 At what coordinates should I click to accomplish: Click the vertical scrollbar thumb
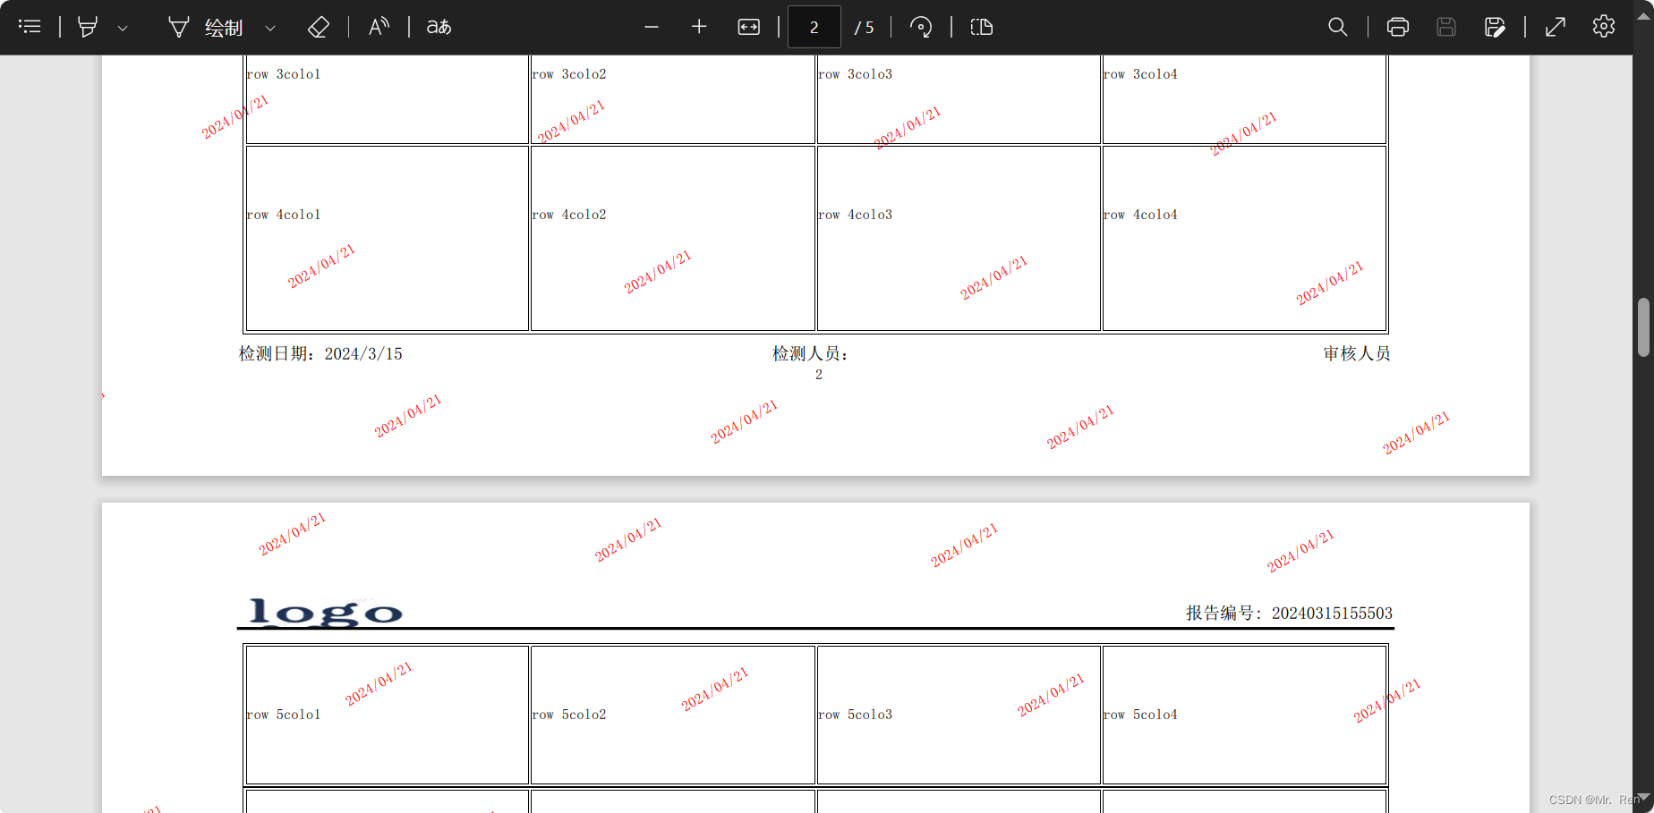point(1643,327)
